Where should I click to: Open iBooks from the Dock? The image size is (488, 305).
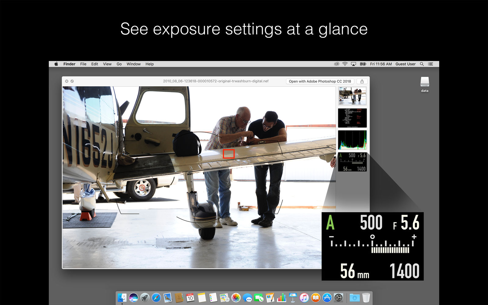coord(316,297)
